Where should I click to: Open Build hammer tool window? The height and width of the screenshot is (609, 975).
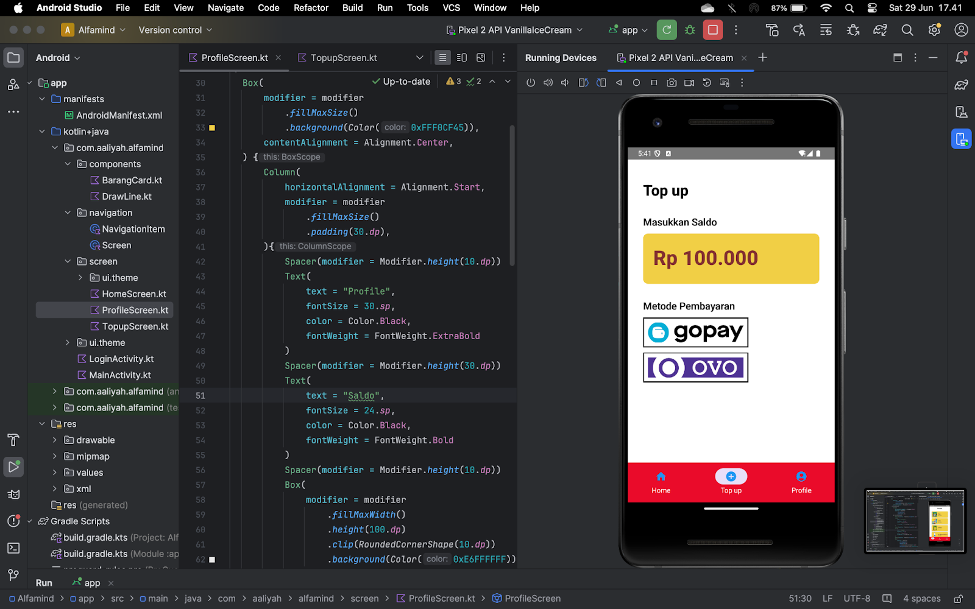13,440
